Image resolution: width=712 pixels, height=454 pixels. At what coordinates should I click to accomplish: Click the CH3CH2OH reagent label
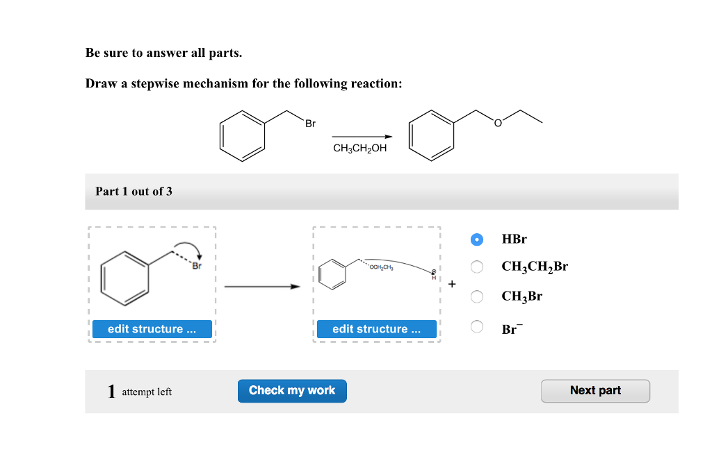(x=360, y=148)
